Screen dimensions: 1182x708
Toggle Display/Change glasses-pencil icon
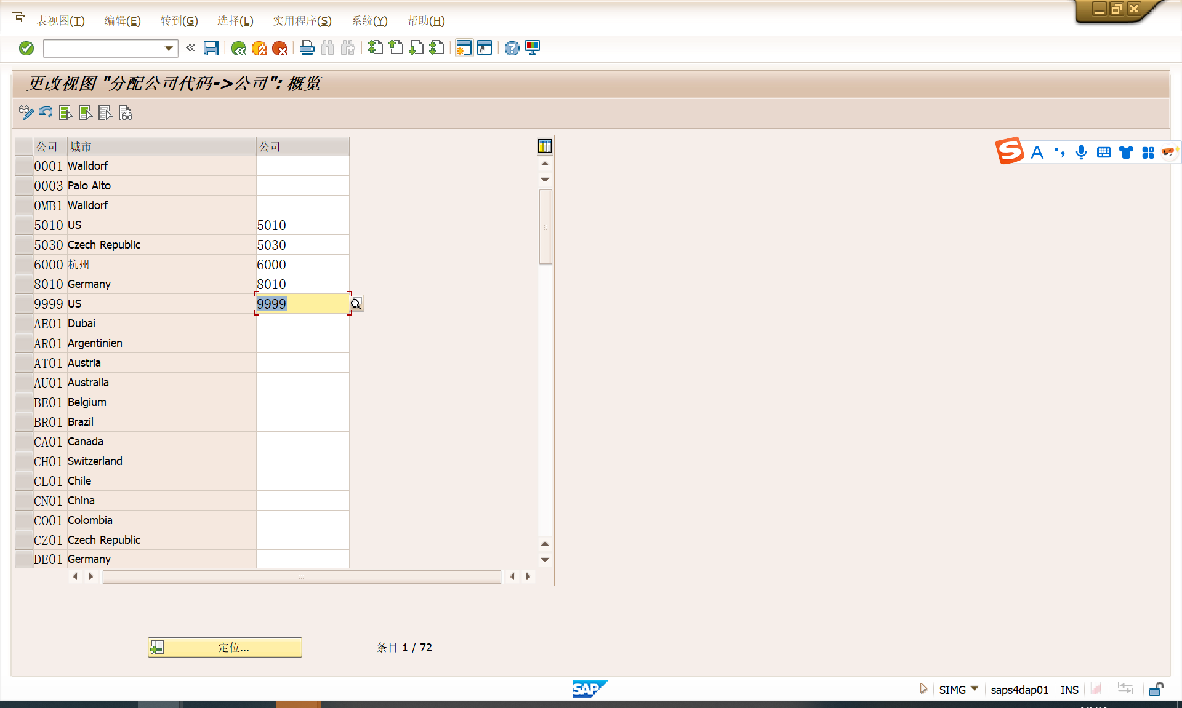(x=26, y=113)
